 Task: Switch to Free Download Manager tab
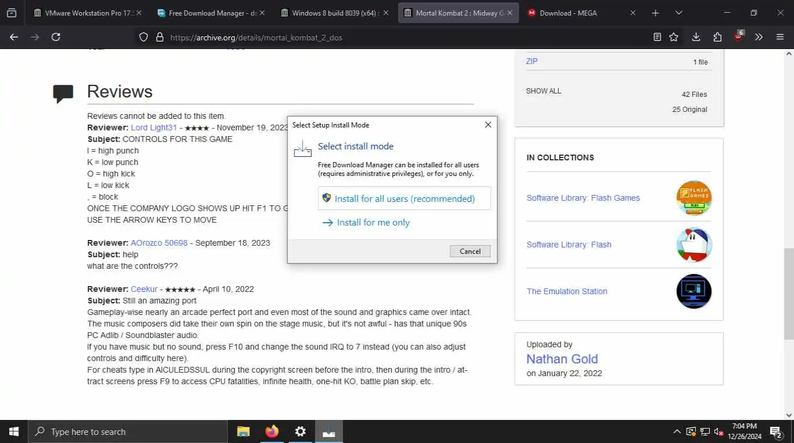(x=211, y=13)
